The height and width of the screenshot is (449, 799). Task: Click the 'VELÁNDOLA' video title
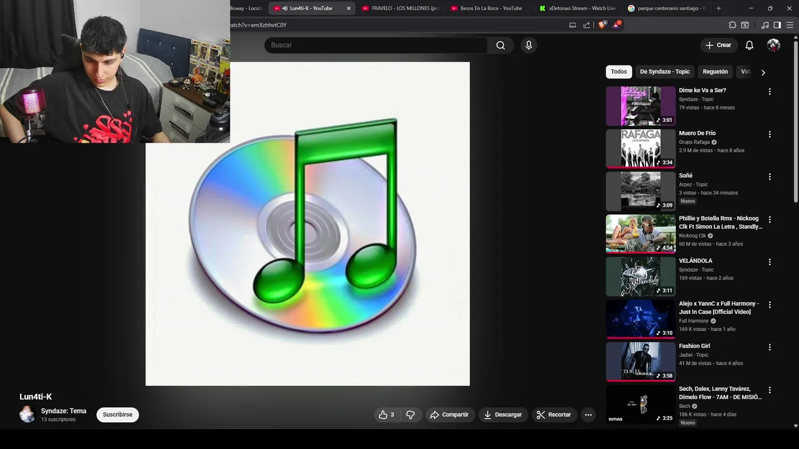pos(695,261)
